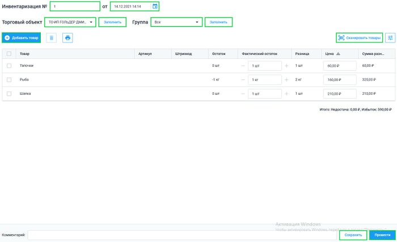Edit actual stock field for Шапка
This screenshot has height=242, width=397.
265,94
